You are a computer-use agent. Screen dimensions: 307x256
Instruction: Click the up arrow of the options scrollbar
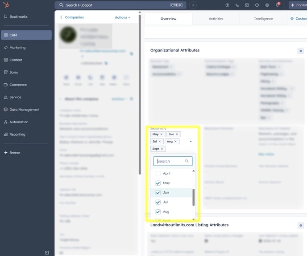coord(194,171)
